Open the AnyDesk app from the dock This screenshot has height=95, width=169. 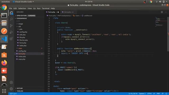pos(4,71)
